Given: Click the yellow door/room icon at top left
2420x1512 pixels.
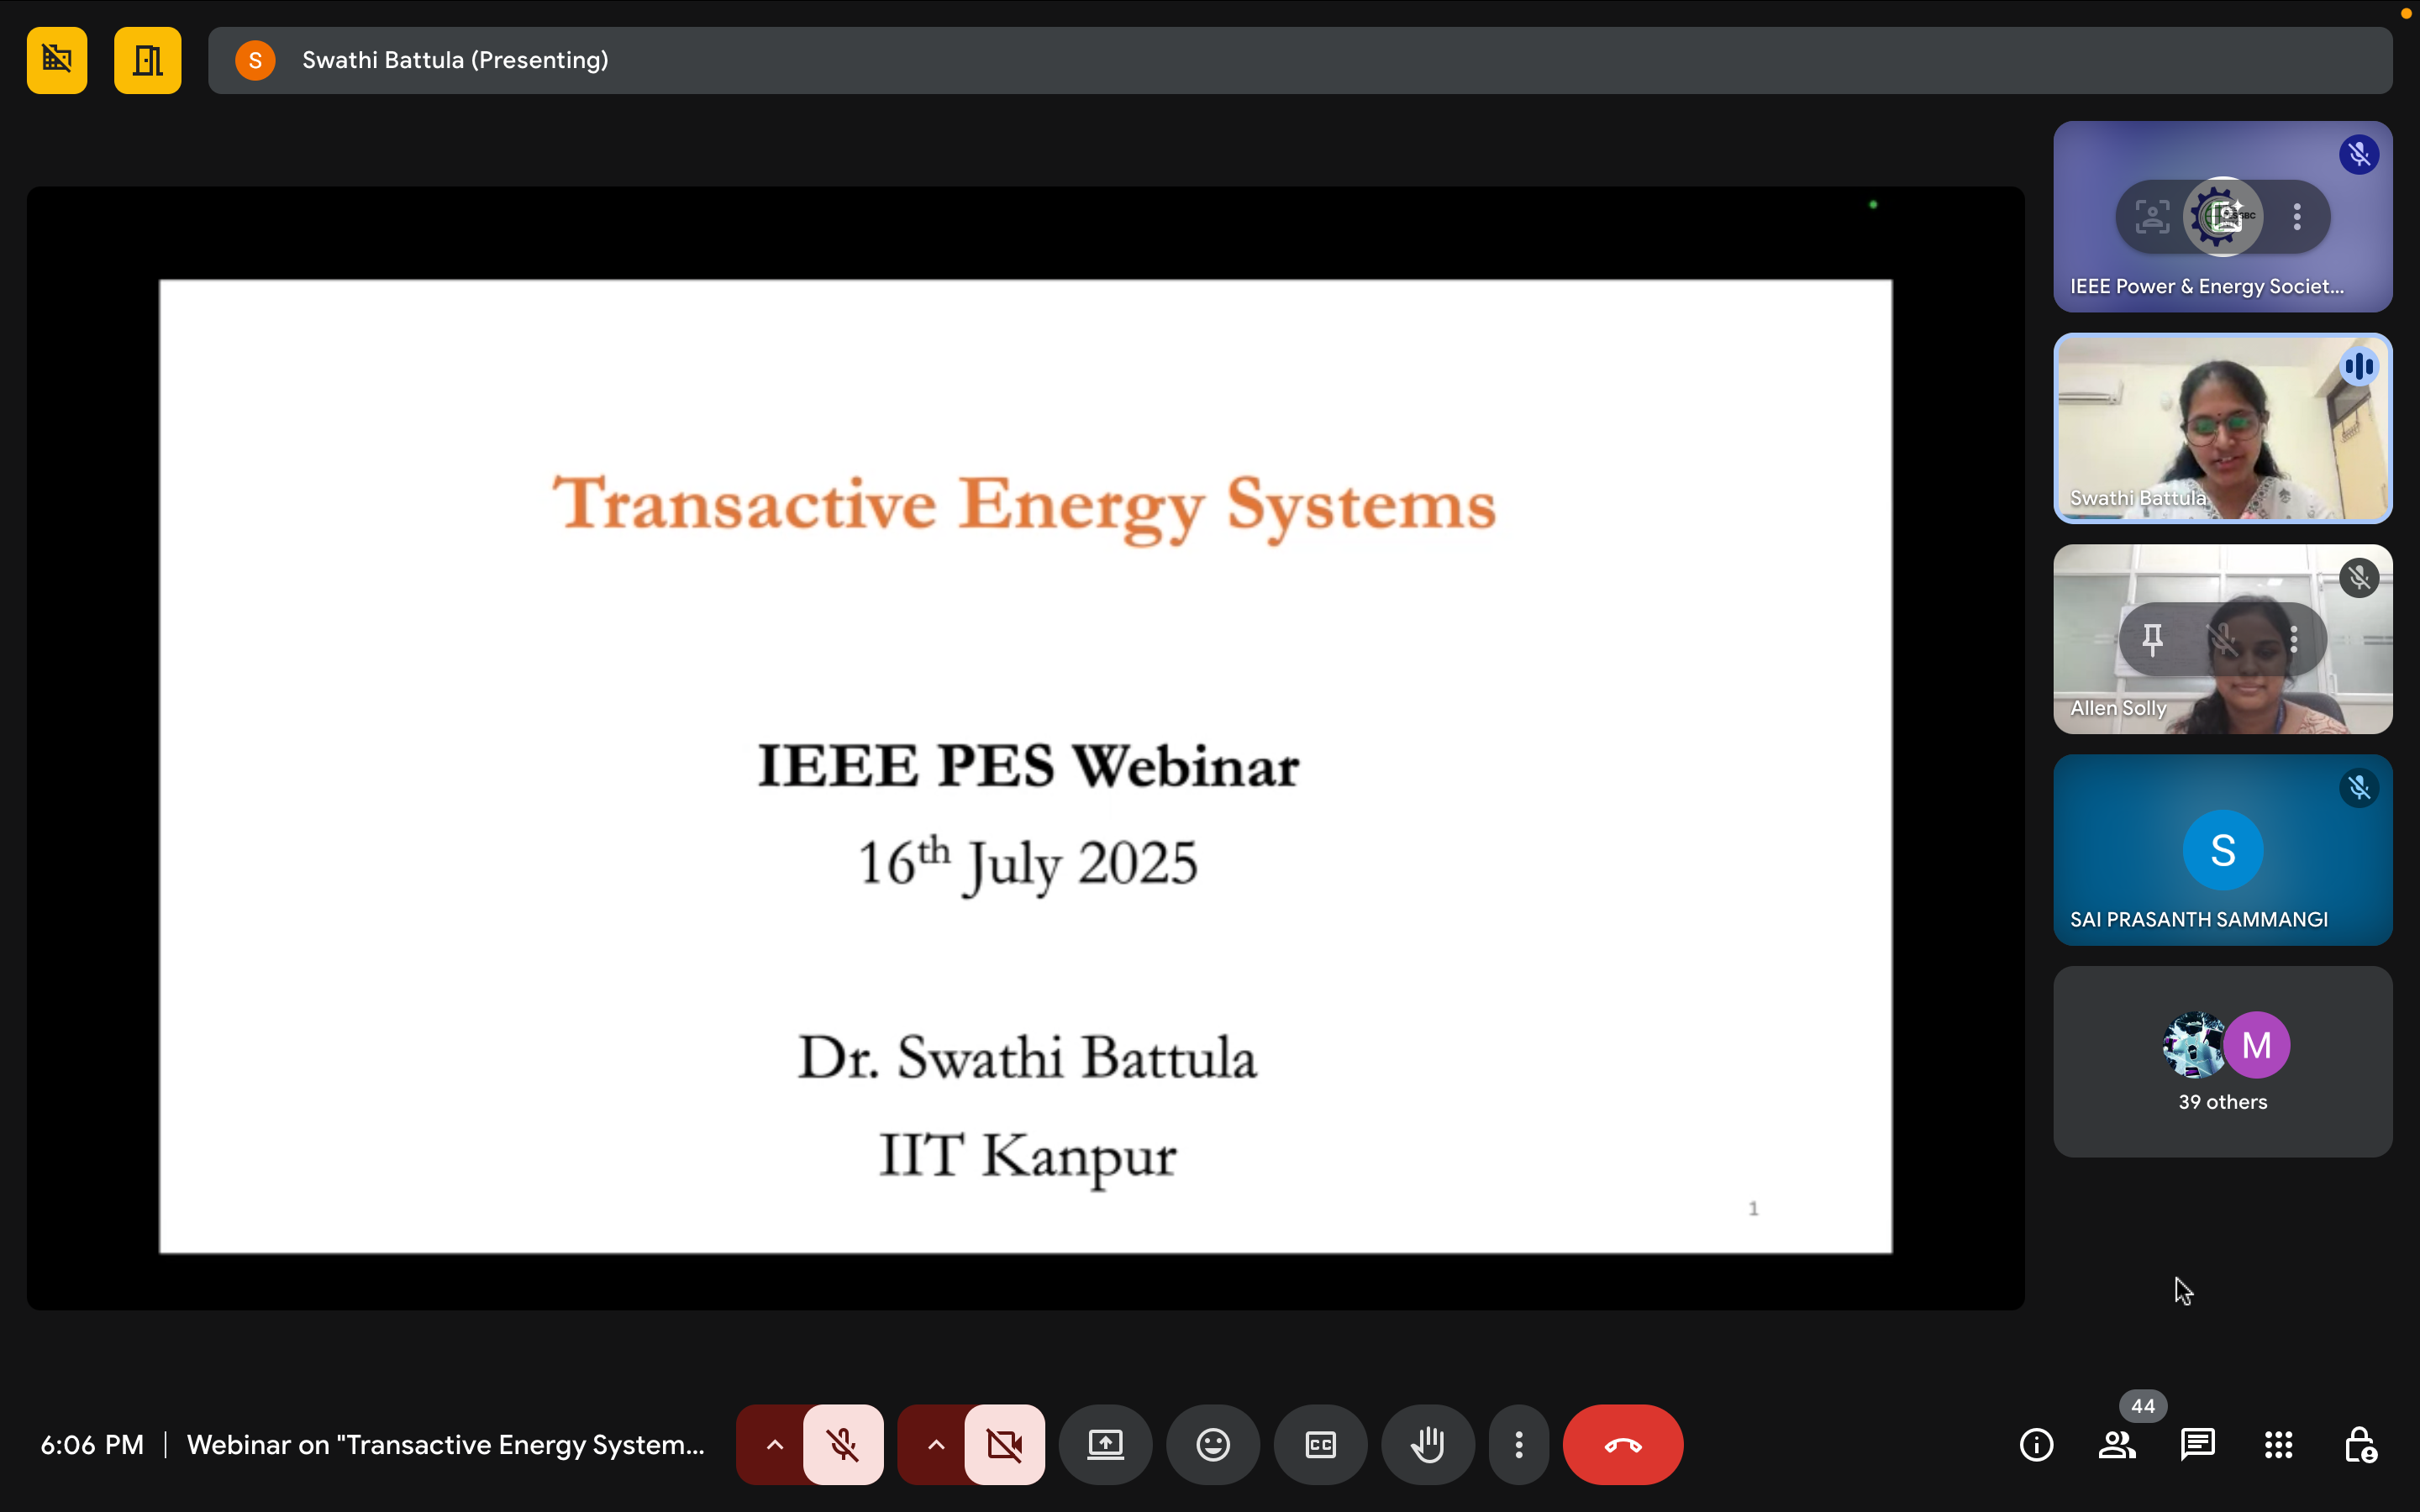Looking at the screenshot, I should pyautogui.click(x=147, y=60).
